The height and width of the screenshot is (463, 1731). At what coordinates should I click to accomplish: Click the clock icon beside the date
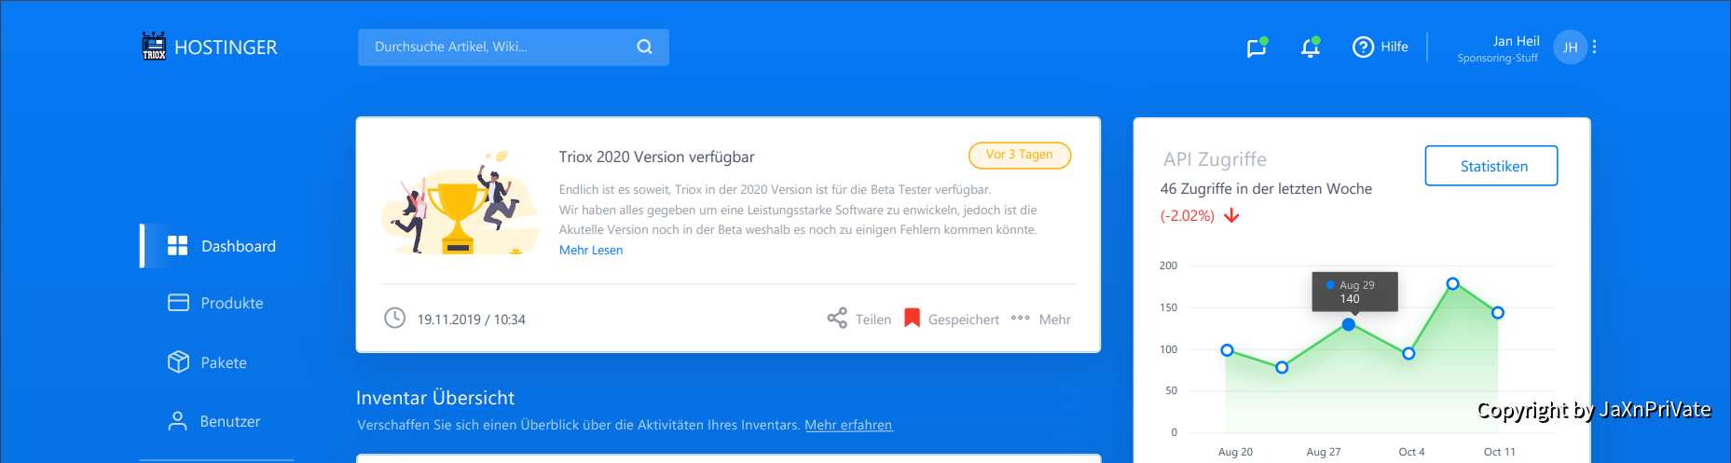pos(395,318)
